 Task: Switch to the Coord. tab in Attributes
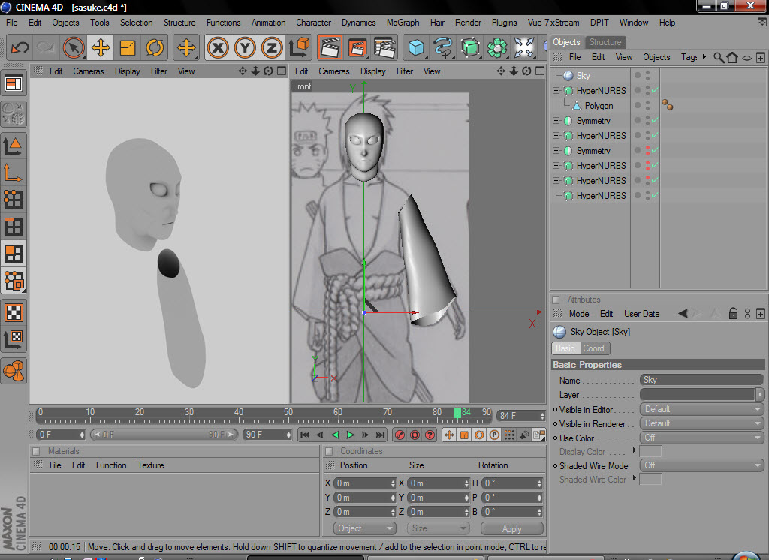595,348
